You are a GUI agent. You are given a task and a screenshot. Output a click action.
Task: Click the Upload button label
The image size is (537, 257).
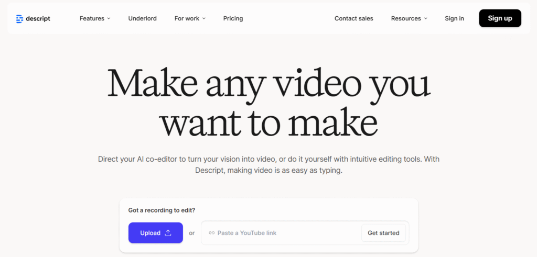click(x=151, y=233)
